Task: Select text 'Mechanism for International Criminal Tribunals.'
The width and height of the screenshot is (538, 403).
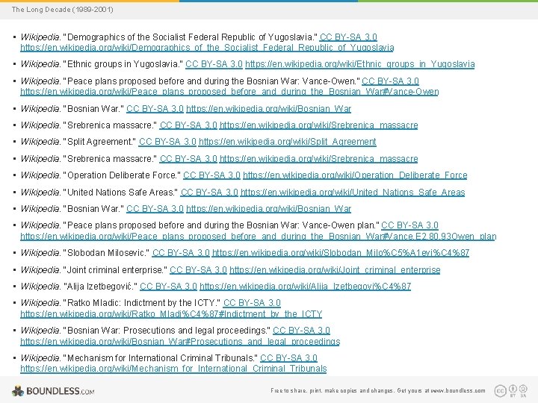Action: pyautogui.click(x=161, y=358)
